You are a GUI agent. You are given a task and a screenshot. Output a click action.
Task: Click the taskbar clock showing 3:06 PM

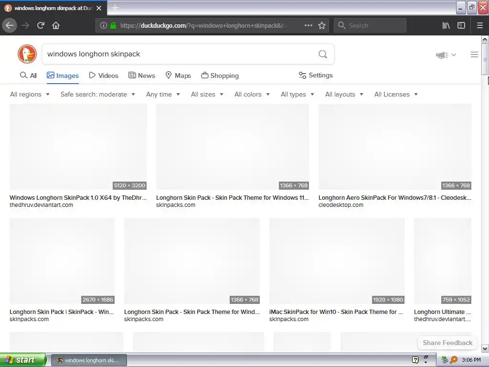[471, 360]
